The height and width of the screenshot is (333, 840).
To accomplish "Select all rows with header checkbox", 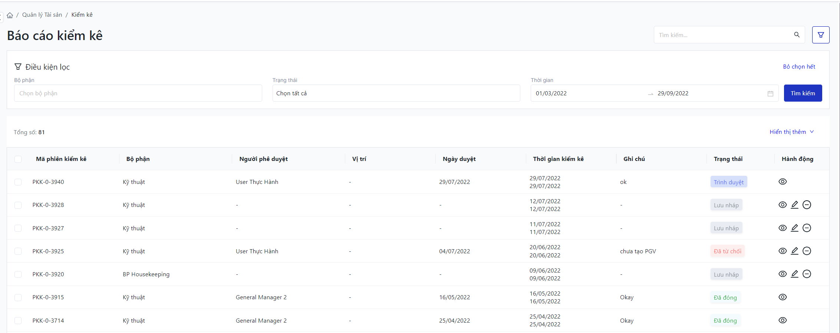I will (x=18, y=159).
